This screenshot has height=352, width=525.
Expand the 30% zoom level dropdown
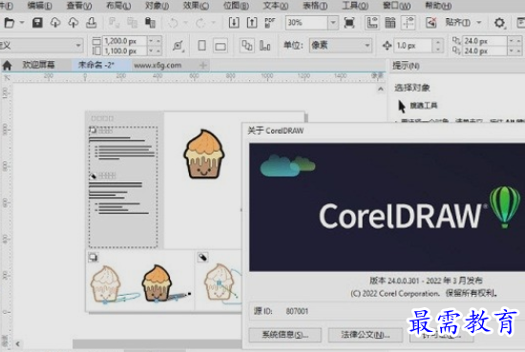[x=333, y=23]
